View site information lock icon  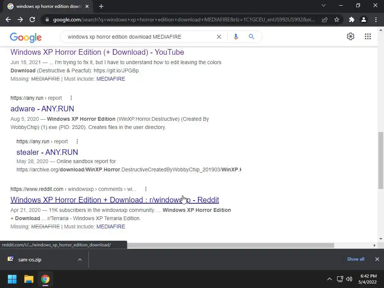click(47, 19)
